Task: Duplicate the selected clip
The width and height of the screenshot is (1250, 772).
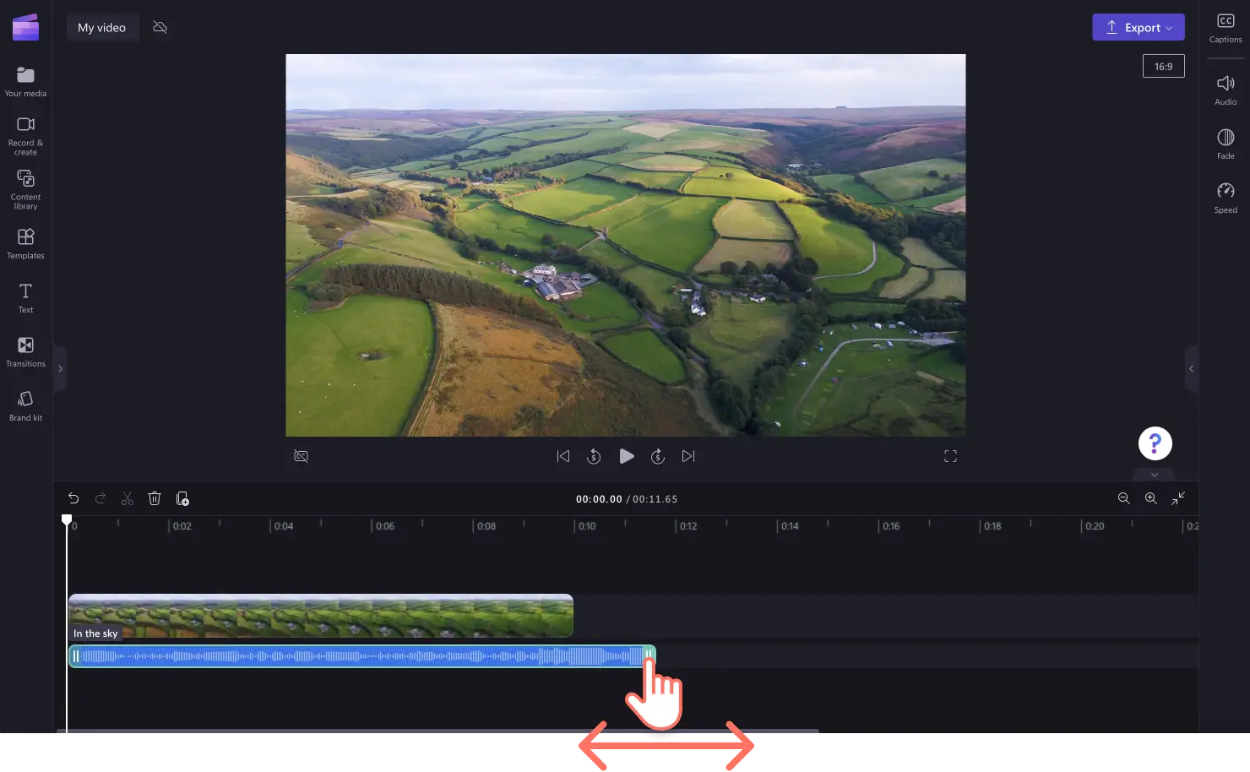Action: click(182, 498)
